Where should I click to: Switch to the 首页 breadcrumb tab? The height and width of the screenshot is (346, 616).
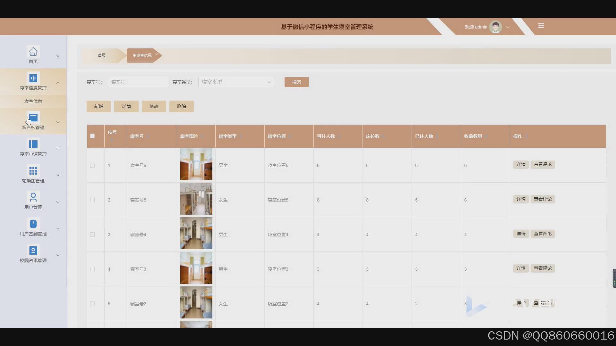point(102,55)
